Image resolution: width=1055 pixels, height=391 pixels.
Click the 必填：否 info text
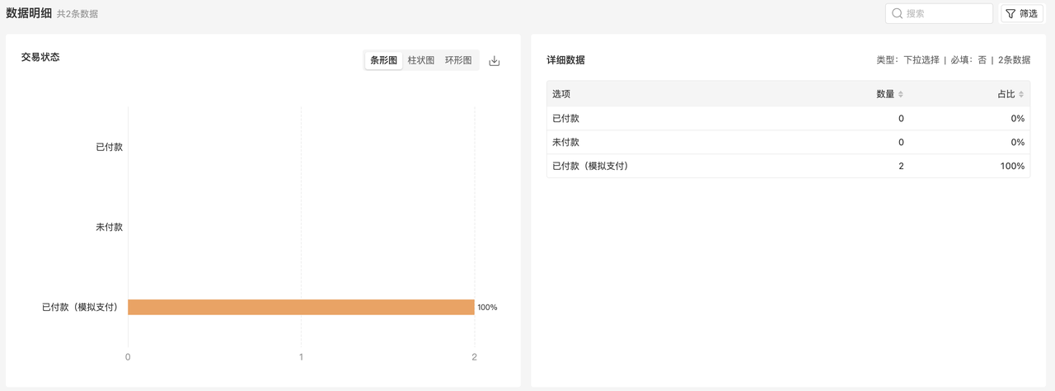point(968,60)
